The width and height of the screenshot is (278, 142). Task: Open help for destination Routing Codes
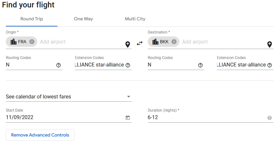[x=200, y=65]
